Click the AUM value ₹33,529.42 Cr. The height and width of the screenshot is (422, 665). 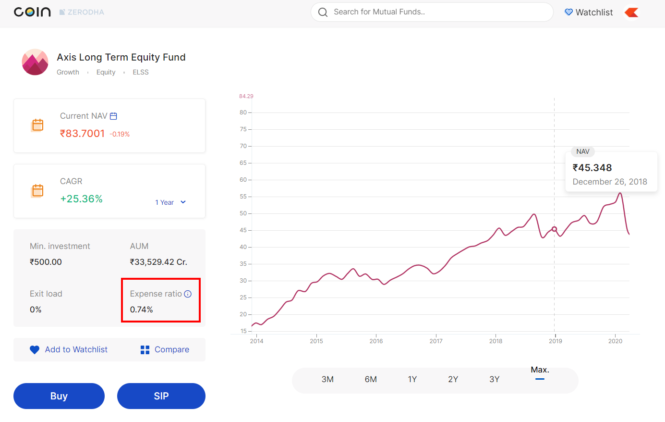(158, 262)
